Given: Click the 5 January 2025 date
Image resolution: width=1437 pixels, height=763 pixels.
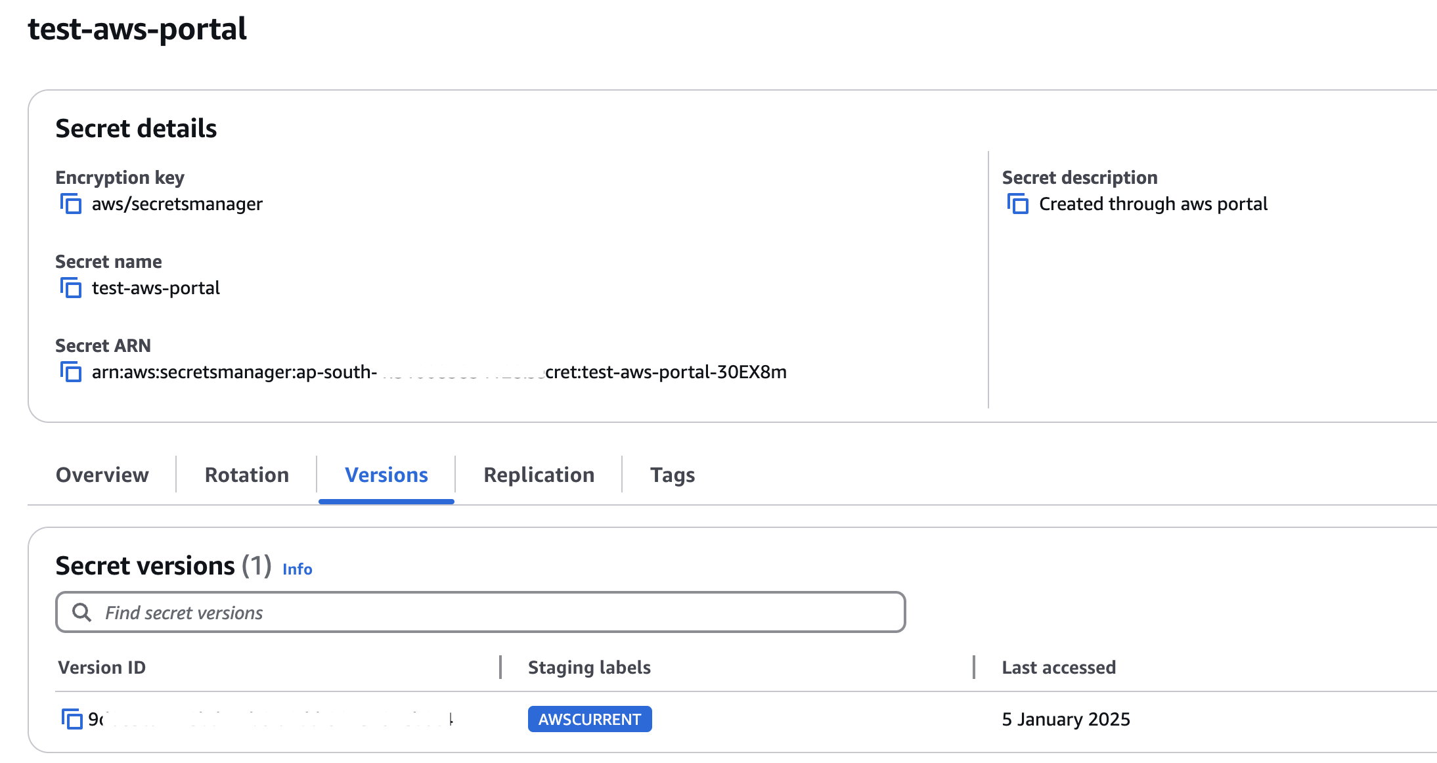Looking at the screenshot, I should click(x=1065, y=719).
